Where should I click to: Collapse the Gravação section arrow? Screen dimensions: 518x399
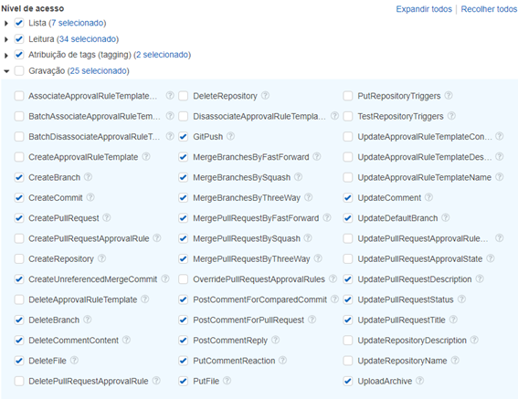tap(6, 71)
